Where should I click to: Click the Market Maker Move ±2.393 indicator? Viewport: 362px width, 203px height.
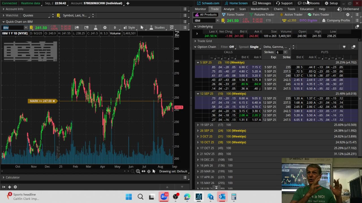tap(289, 20)
